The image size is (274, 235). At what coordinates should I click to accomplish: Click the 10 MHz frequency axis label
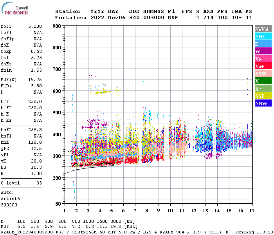[170, 211]
